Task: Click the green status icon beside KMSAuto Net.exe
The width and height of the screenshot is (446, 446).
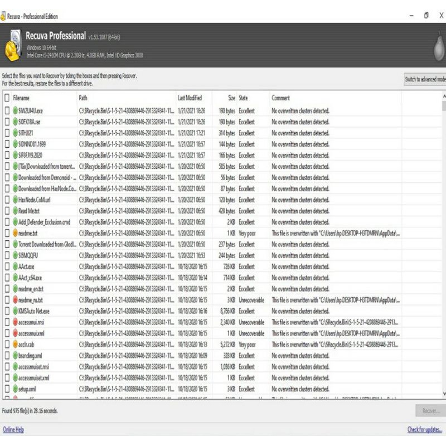Action: click(x=15, y=311)
